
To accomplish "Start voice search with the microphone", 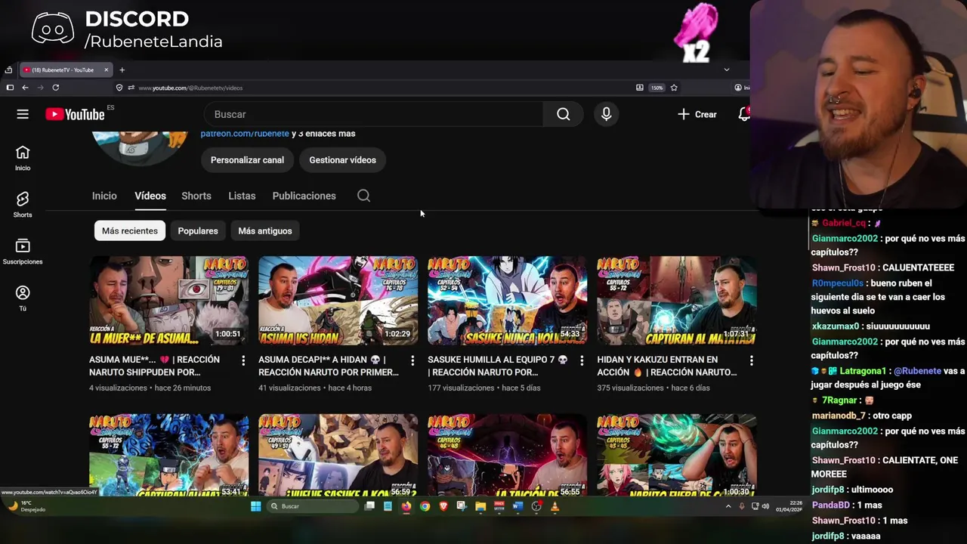I will click(x=606, y=114).
